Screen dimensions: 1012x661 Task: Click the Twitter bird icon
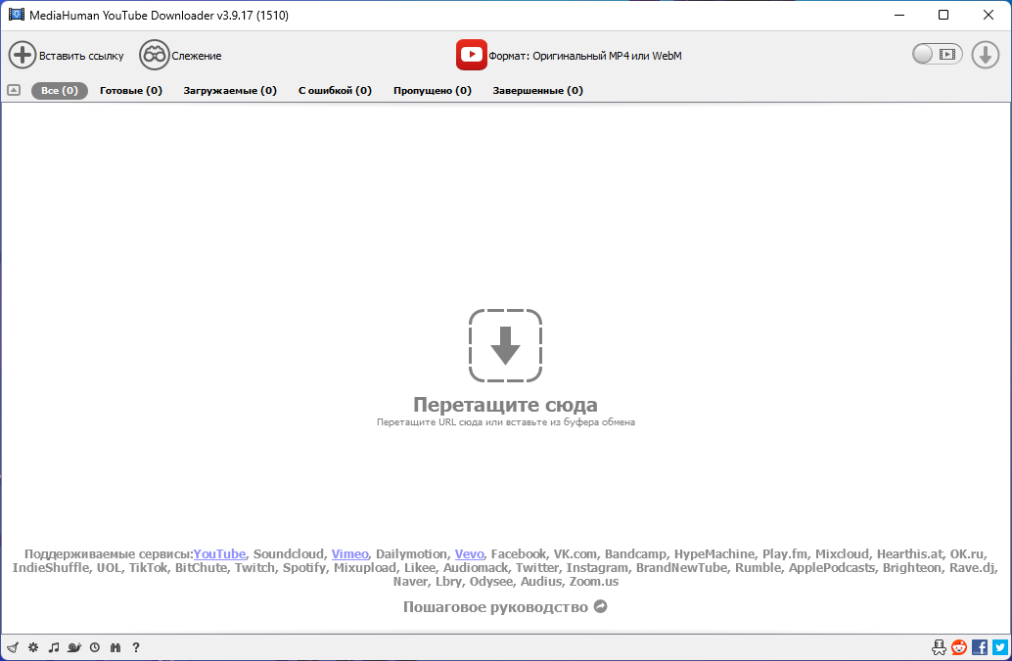click(999, 647)
